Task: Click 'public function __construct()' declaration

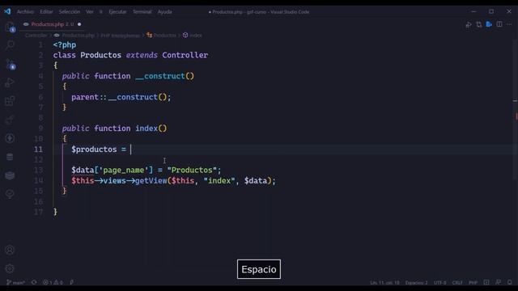Action: [128, 76]
